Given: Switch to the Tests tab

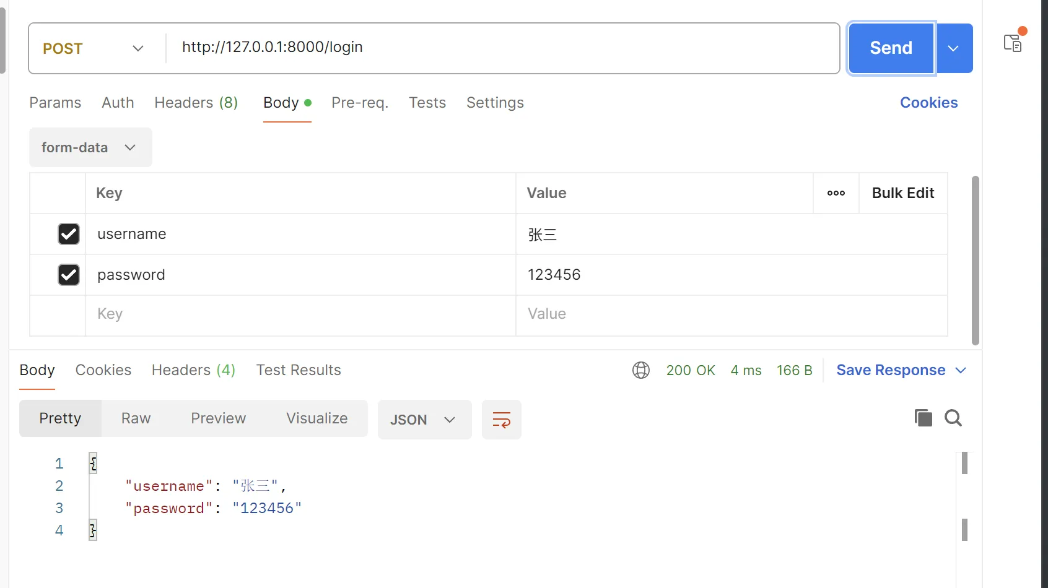Looking at the screenshot, I should 427,103.
